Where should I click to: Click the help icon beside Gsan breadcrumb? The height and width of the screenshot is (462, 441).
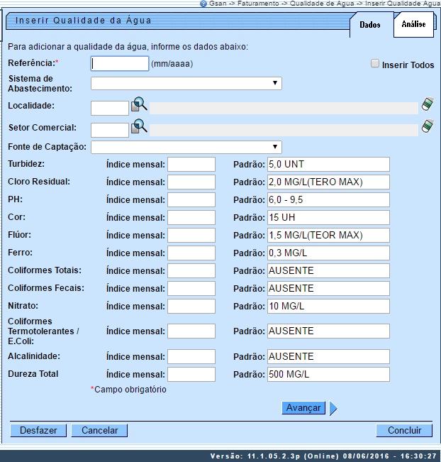pyautogui.click(x=203, y=4)
